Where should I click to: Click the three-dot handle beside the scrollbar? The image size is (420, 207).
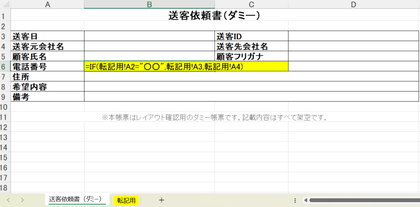(x=295, y=200)
